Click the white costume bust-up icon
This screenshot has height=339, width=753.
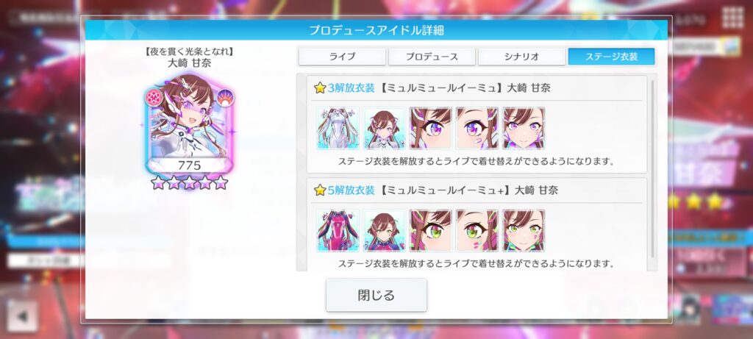384,128
